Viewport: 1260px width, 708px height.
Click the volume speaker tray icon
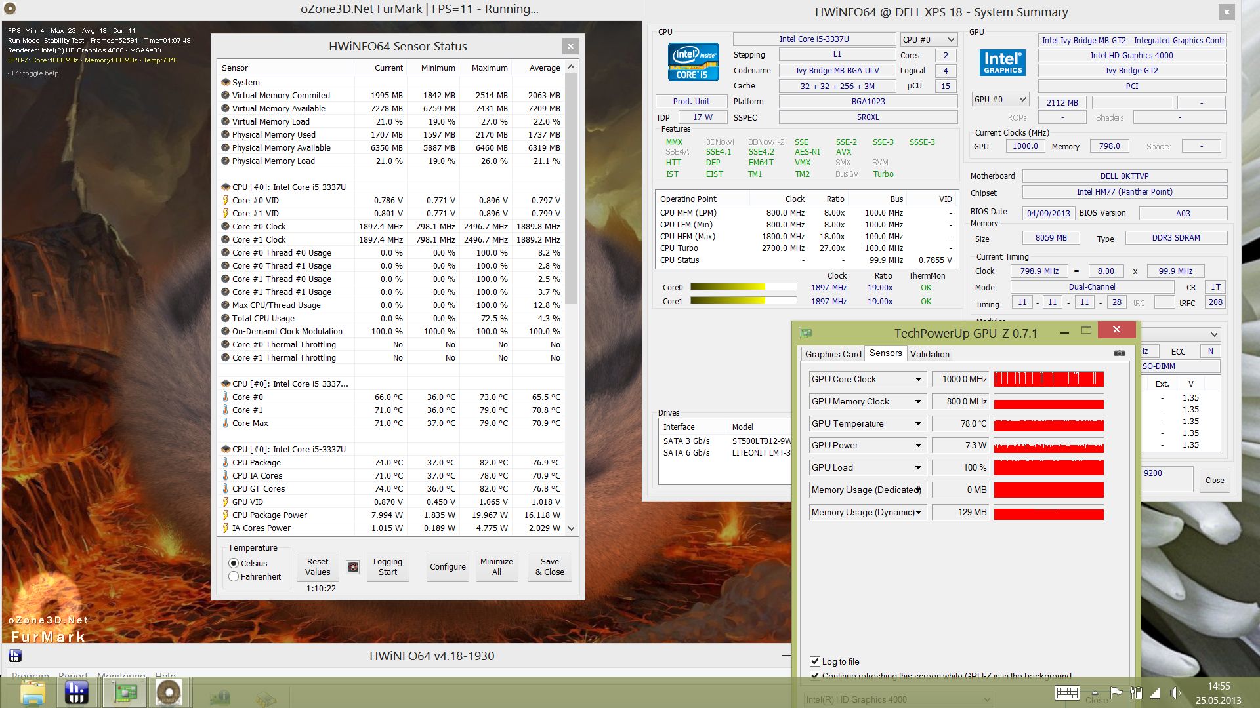1175,693
